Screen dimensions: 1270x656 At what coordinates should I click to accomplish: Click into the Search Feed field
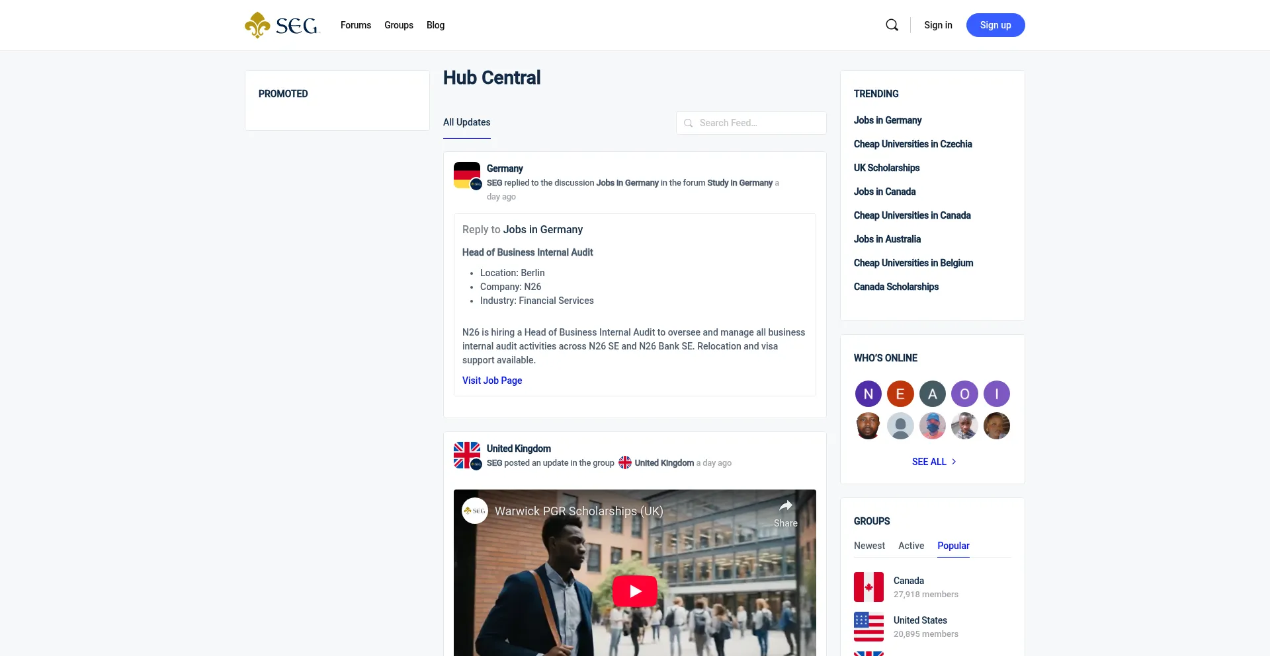pos(757,123)
